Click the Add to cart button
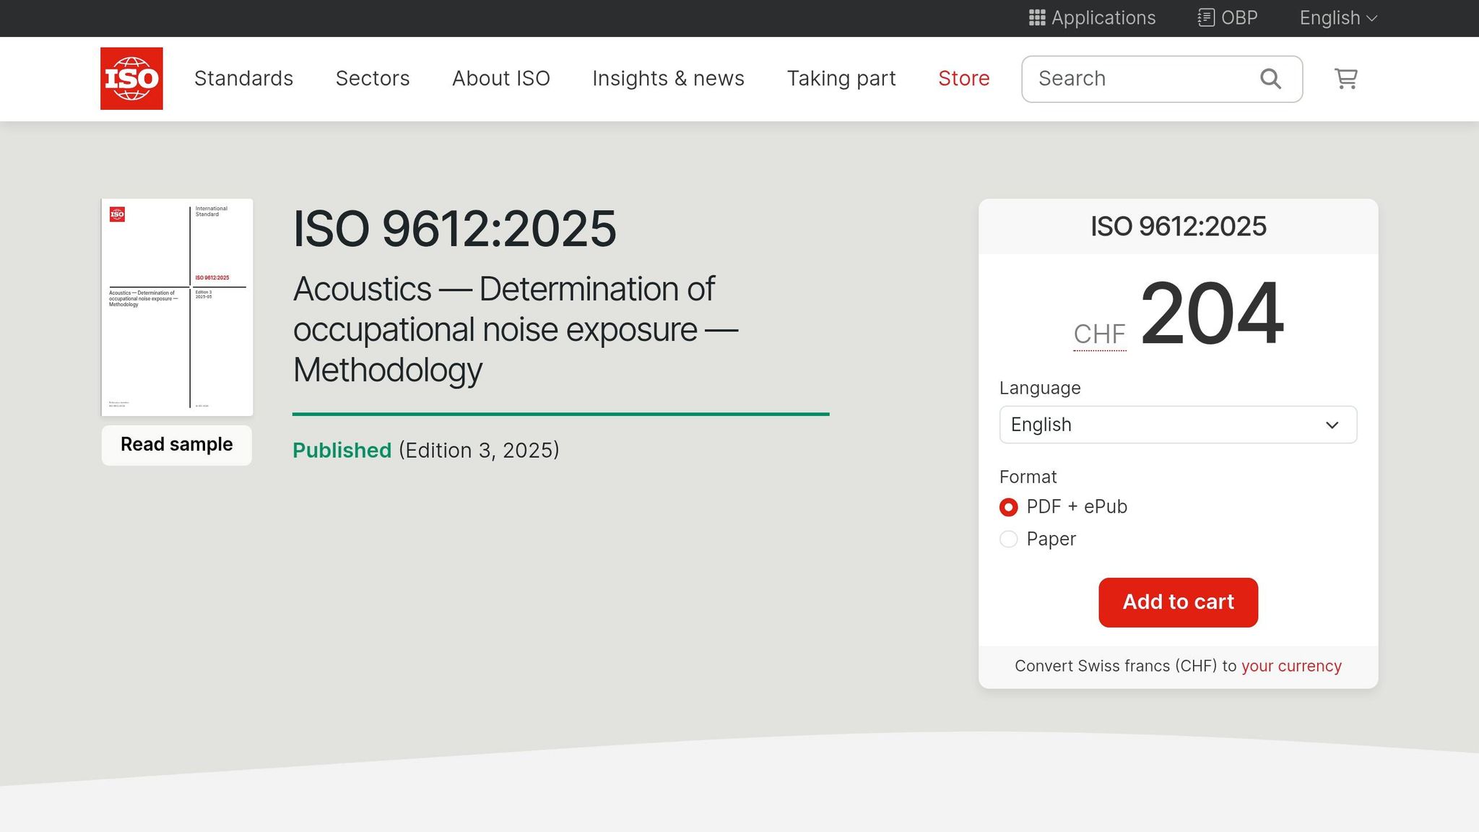 point(1178,602)
